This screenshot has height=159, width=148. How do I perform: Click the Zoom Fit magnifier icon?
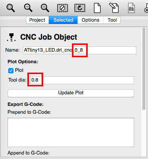tap(11, 8)
